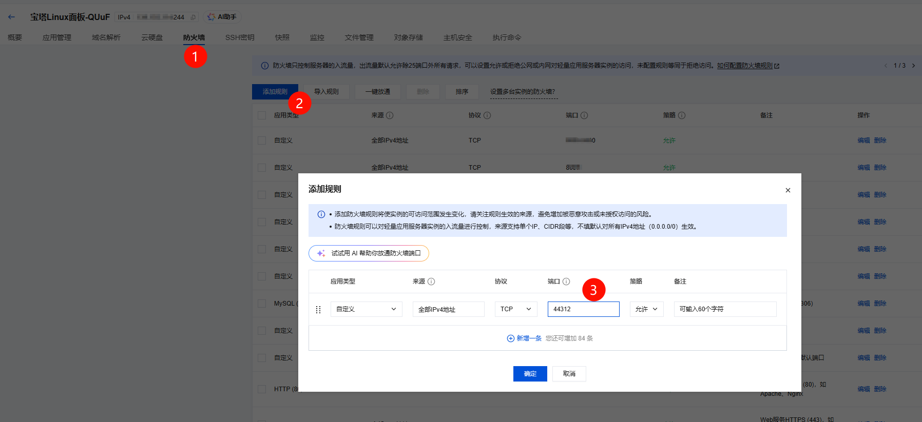The height and width of the screenshot is (422, 922).
Task: Click the drag handle of the rule row
Action: coord(318,310)
